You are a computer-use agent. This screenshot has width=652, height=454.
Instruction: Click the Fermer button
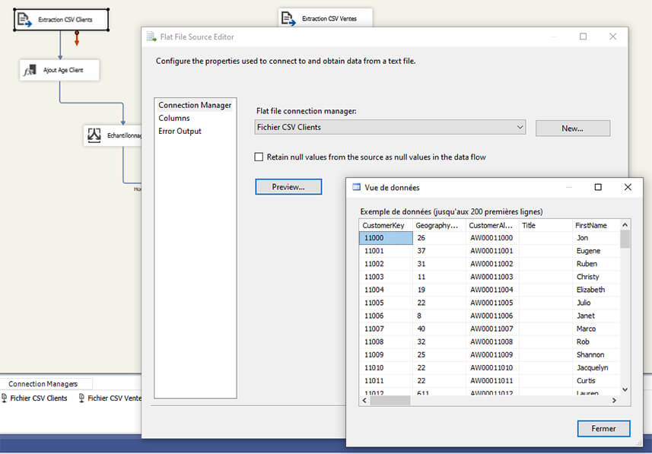point(603,428)
